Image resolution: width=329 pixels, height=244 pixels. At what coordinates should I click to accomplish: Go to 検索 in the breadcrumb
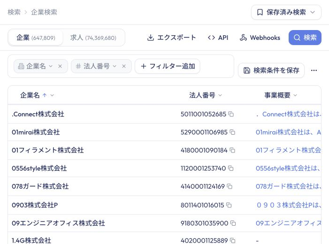tap(14, 12)
